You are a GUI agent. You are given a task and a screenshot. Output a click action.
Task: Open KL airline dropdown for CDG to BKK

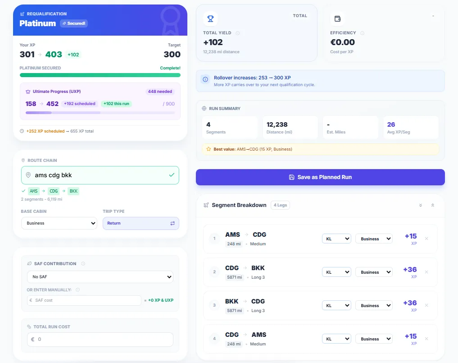[336, 272]
